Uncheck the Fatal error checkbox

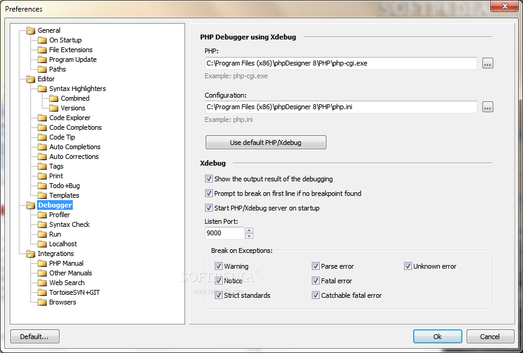315,281
